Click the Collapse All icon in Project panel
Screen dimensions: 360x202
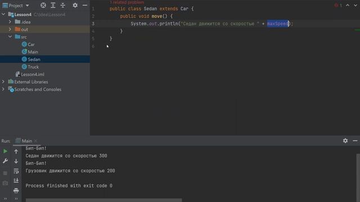(x=63, y=5)
